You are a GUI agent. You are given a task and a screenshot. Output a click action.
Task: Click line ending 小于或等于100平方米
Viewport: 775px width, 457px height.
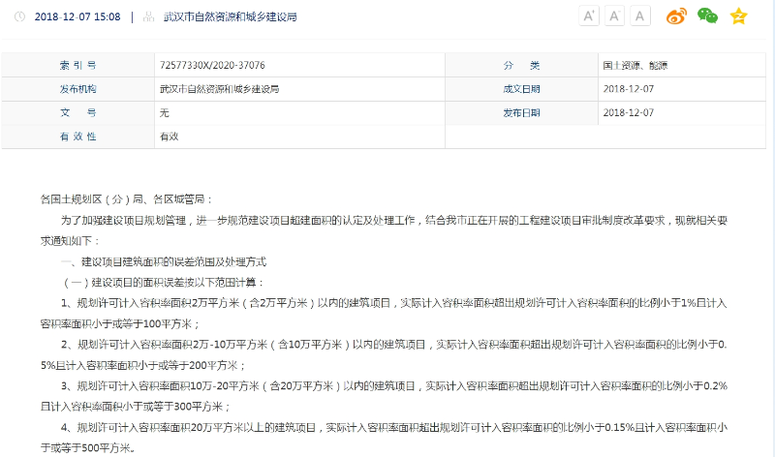click(x=120, y=324)
